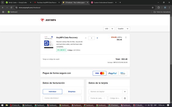
Task: Click the quantity field showing 1
Action: pyautogui.click(x=91, y=38)
